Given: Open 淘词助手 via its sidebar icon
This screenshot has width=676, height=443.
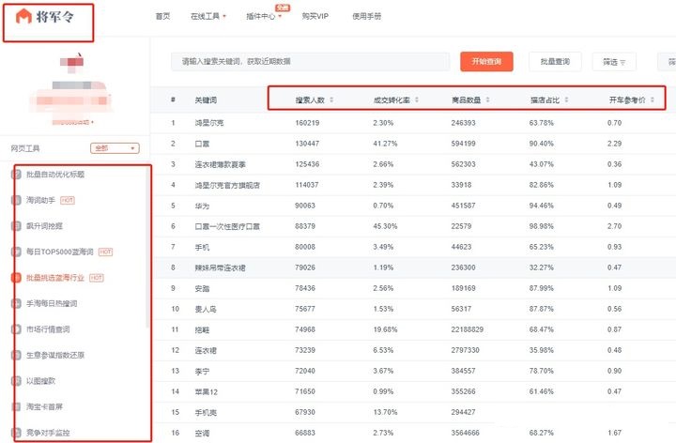Looking at the screenshot, I should click(17, 200).
